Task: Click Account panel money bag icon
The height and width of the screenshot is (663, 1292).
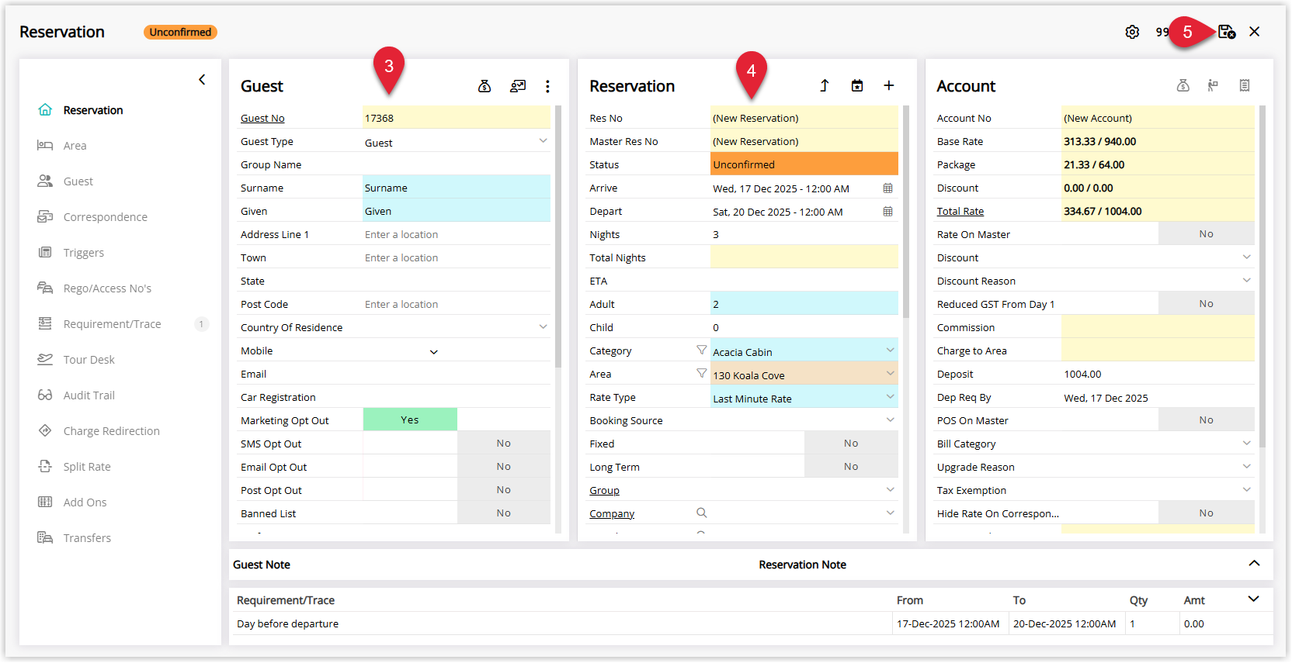Action: point(1183,85)
